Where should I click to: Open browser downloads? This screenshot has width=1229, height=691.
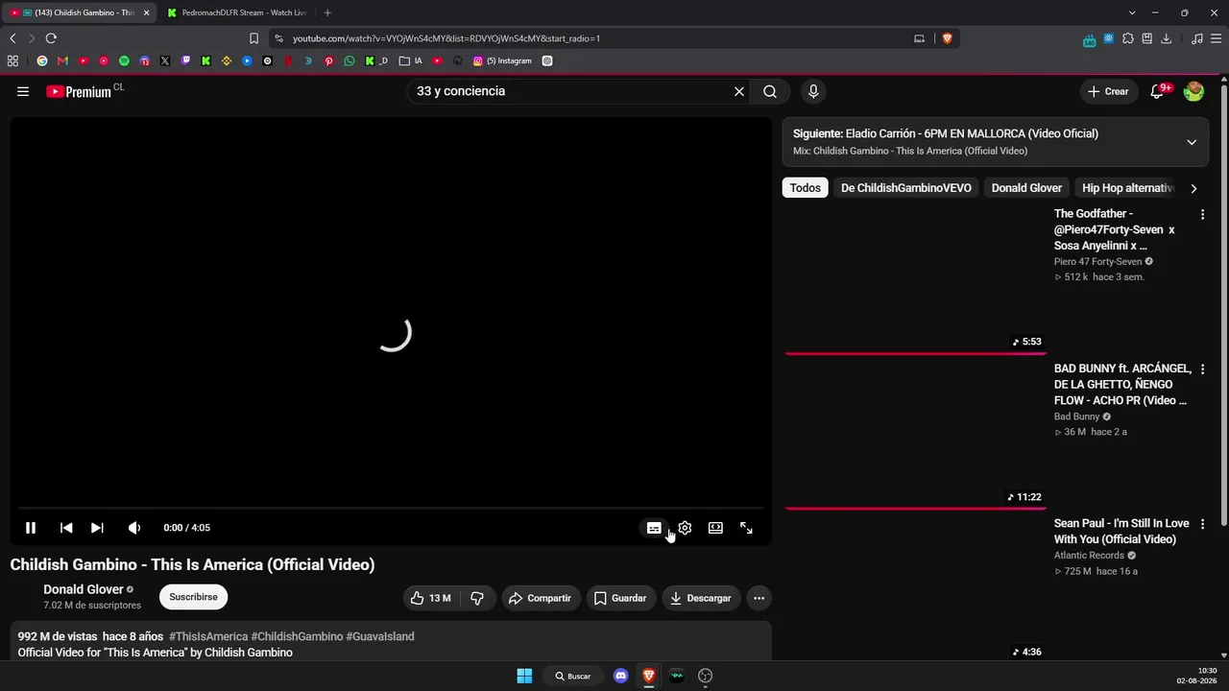click(x=1166, y=38)
